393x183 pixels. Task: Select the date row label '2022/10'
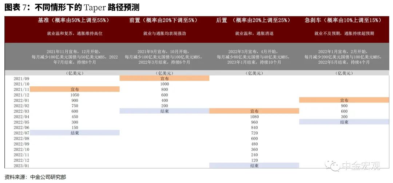21,149
